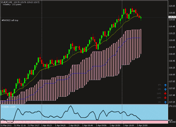The height and width of the screenshot is (127, 176).
Task: Click the 119.85 price axis label
Action: pyautogui.click(x=172, y=13)
